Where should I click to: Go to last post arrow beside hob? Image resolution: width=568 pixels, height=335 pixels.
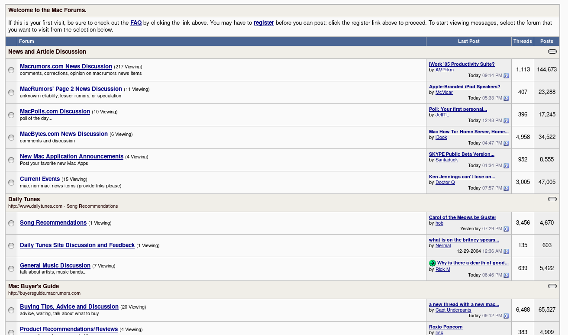point(506,229)
